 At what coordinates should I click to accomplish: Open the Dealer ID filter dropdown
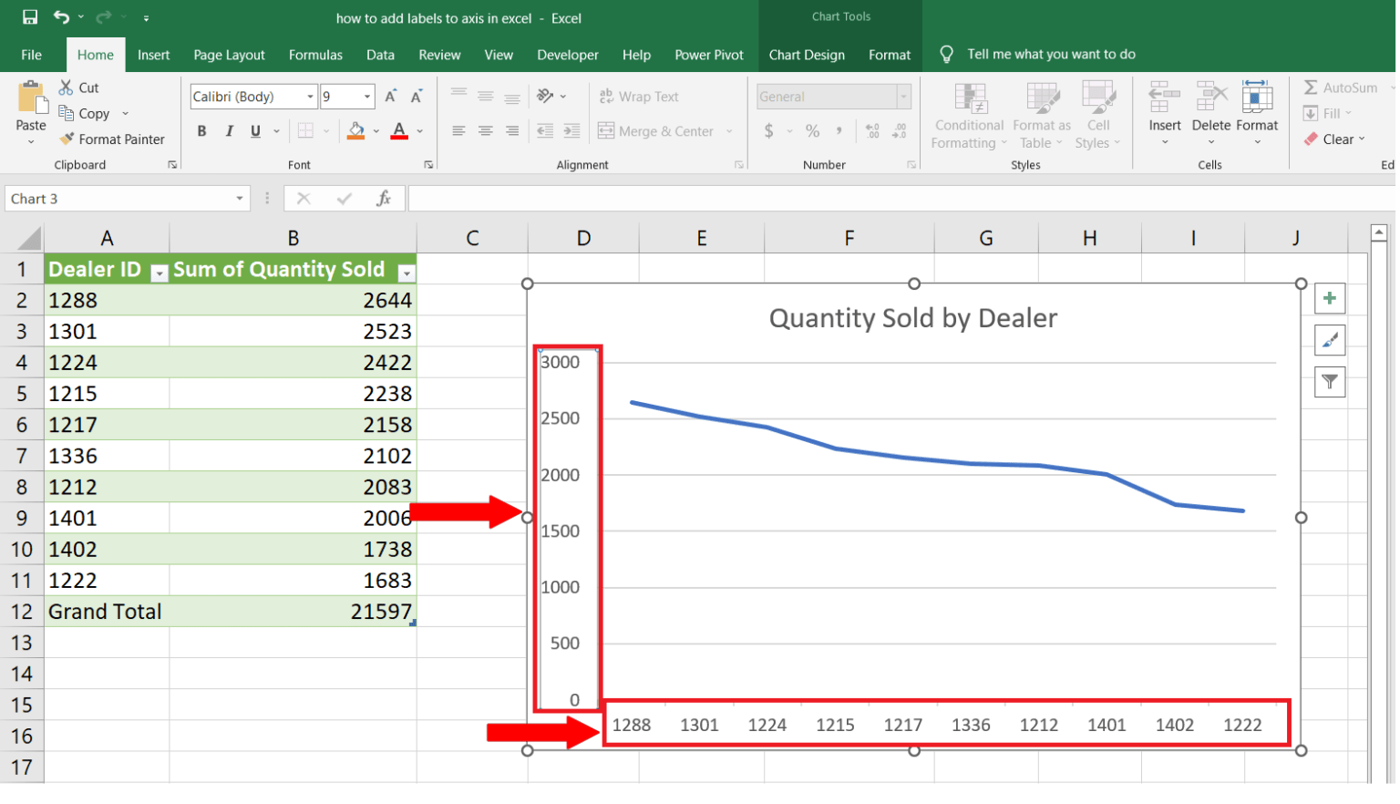pyautogui.click(x=159, y=272)
